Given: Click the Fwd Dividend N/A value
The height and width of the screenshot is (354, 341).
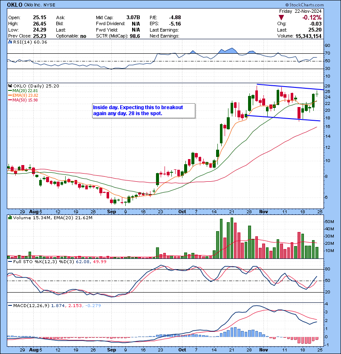Looking at the screenshot, I should point(136,24).
